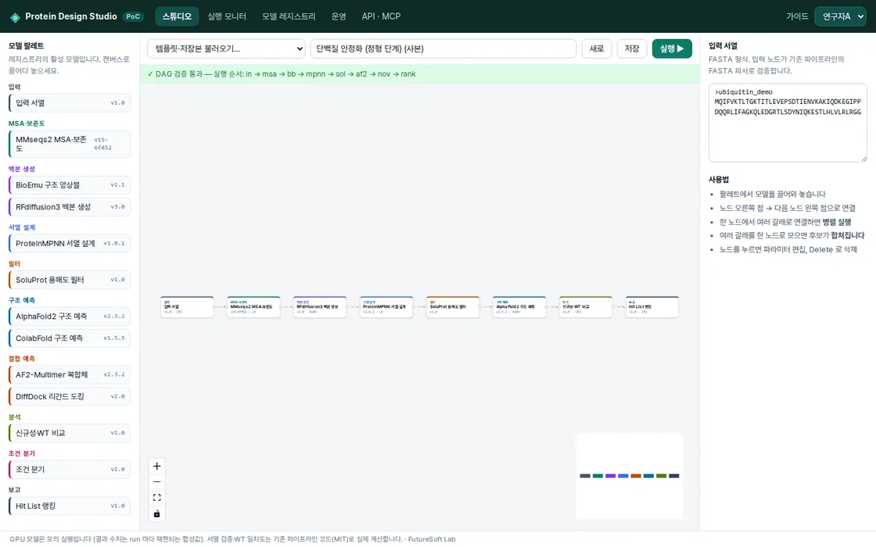Click the RFdiffusion3 node on canvas
876x547 pixels.
320,307
